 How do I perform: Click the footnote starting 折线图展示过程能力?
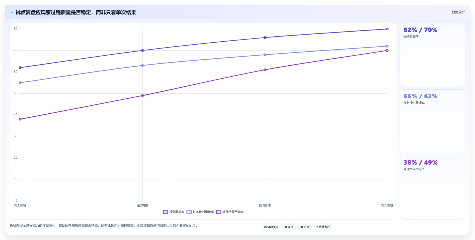(x=104, y=225)
